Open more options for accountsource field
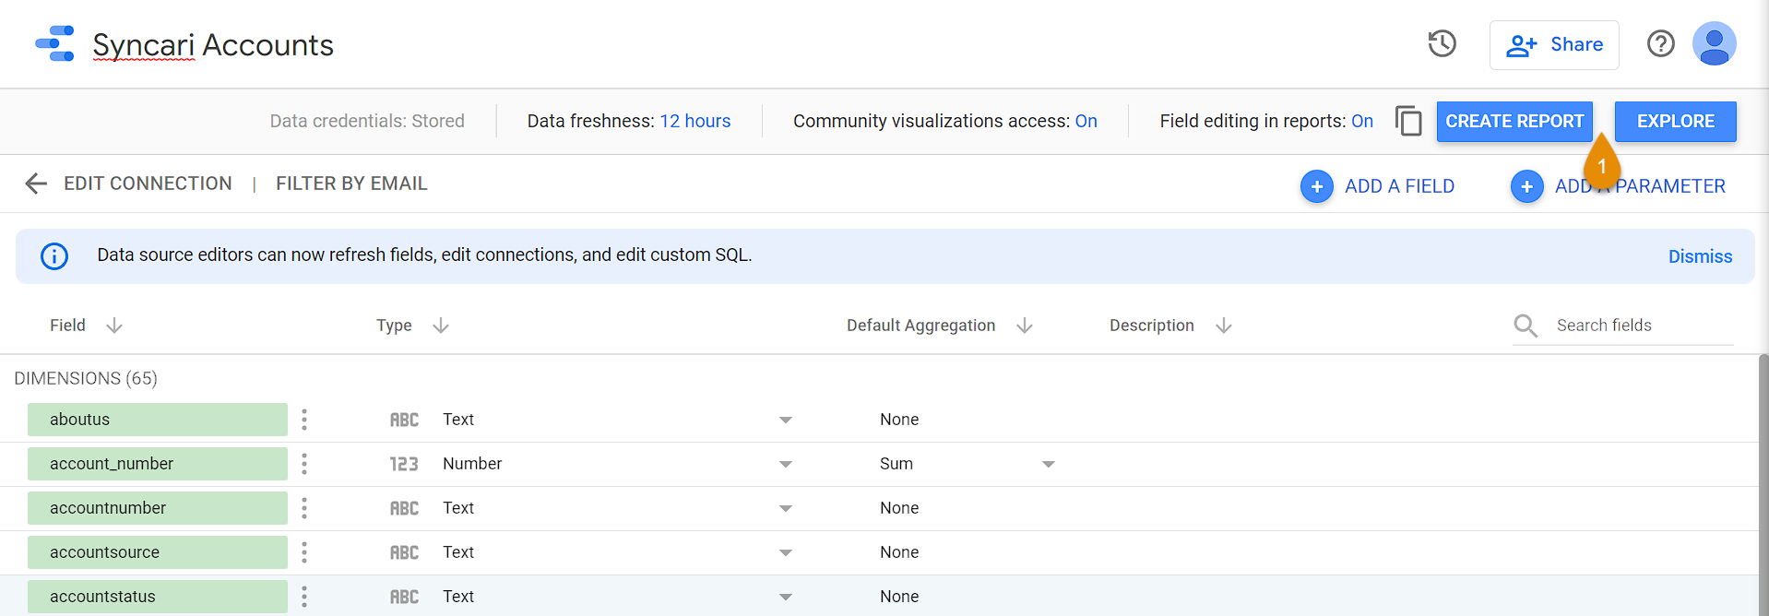The height and width of the screenshot is (616, 1769). [x=304, y=552]
